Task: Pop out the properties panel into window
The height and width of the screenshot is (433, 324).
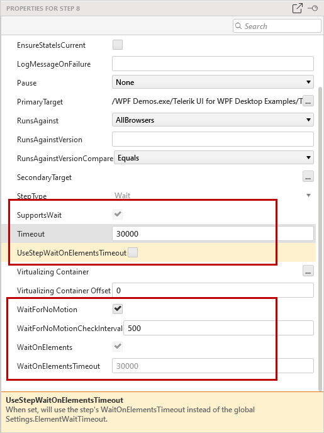Action: (x=297, y=8)
